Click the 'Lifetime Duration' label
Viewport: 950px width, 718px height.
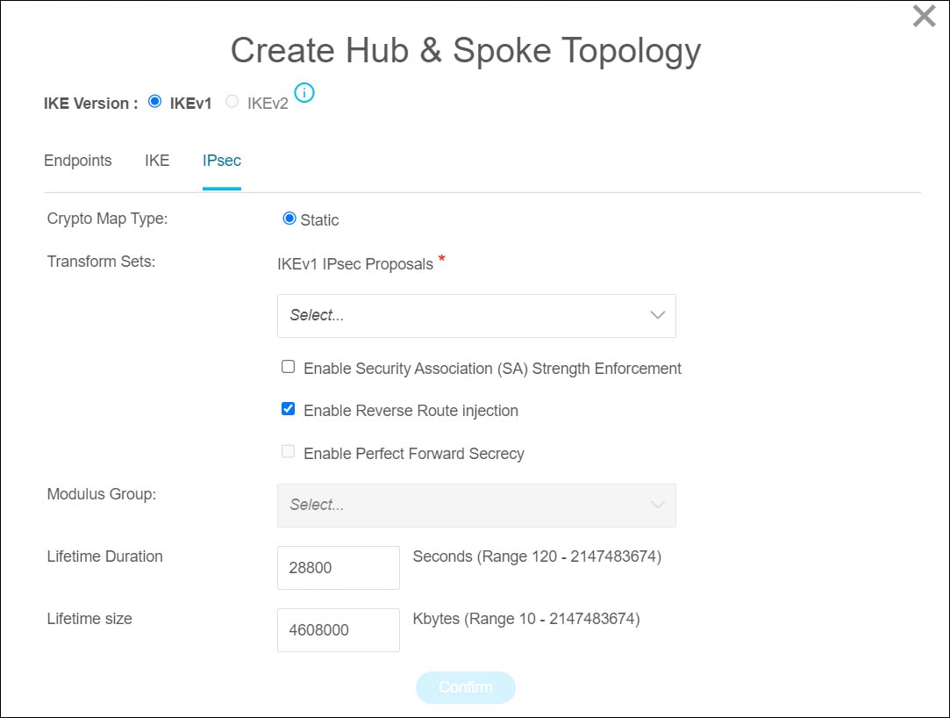104,556
